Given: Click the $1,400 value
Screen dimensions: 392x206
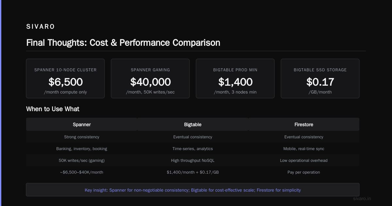Looking at the screenshot, I should point(235,82).
